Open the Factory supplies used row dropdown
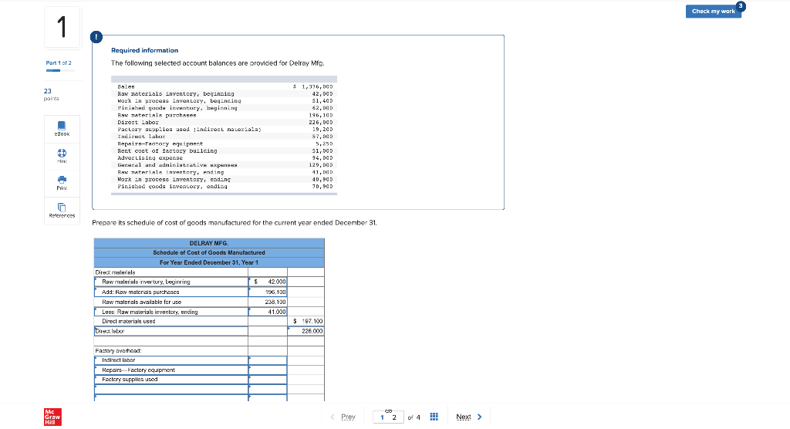 tap(170, 380)
